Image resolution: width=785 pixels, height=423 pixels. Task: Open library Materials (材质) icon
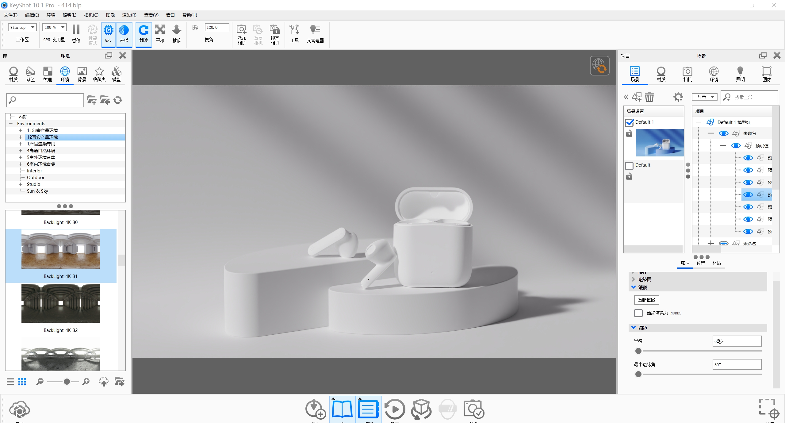click(13, 71)
